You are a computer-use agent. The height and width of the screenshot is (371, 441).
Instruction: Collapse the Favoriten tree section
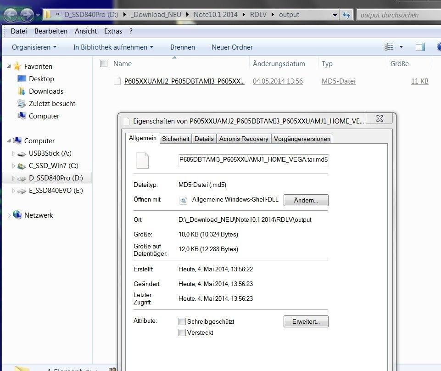pos(9,67)
